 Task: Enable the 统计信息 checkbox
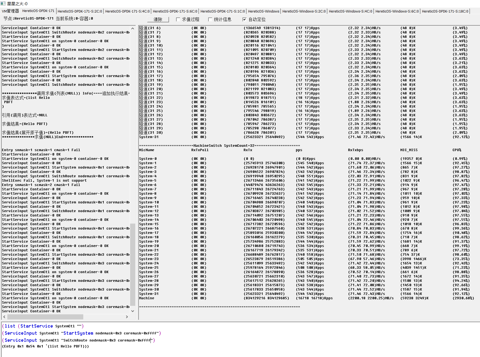pos(210,19)
